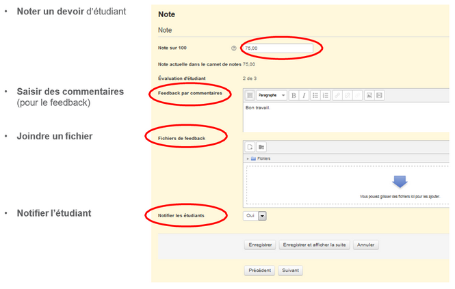
Task: Click the insert media icon
Action: pyautogui.click(x=379, y=96)
